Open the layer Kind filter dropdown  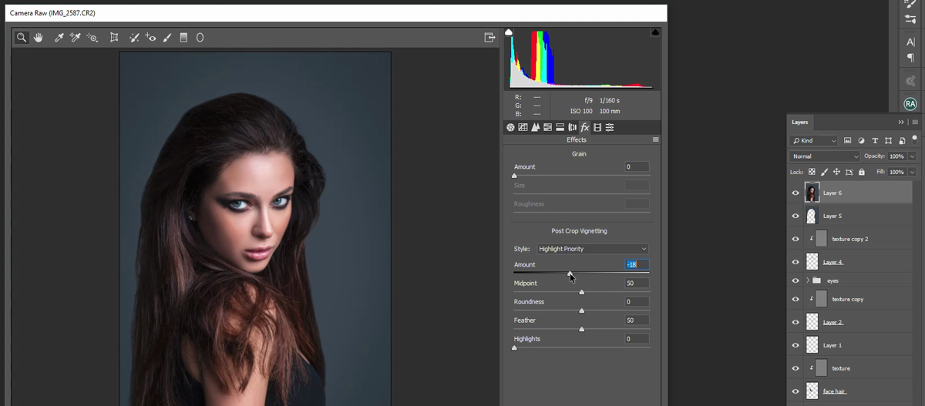coord(814,141)
